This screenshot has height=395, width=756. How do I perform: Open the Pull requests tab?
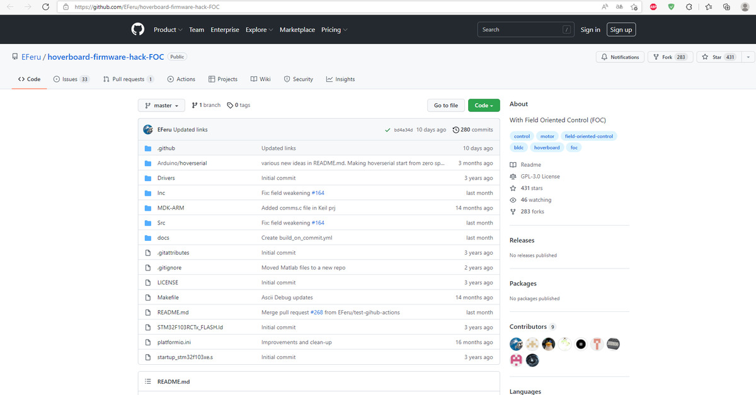coord(129,79)
